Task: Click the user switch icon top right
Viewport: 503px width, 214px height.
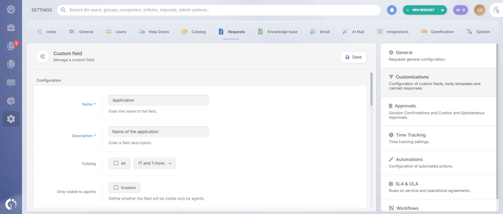Action: 496,10
